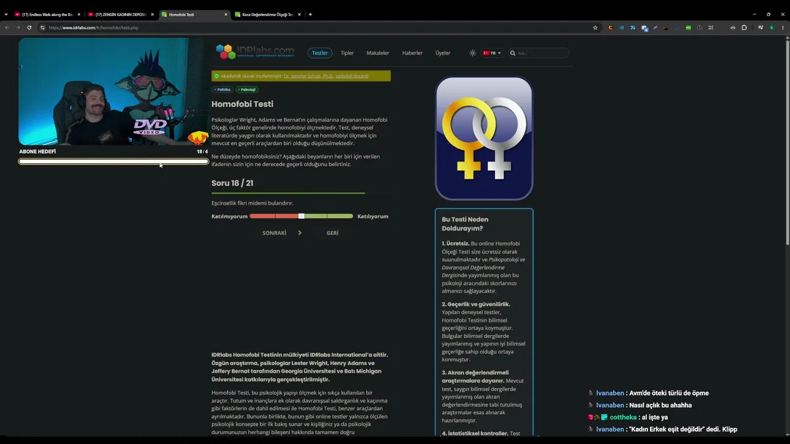Go forward with the browser forward arrow
This screenshot has width=790, height=444.
[x=18, y=28]
